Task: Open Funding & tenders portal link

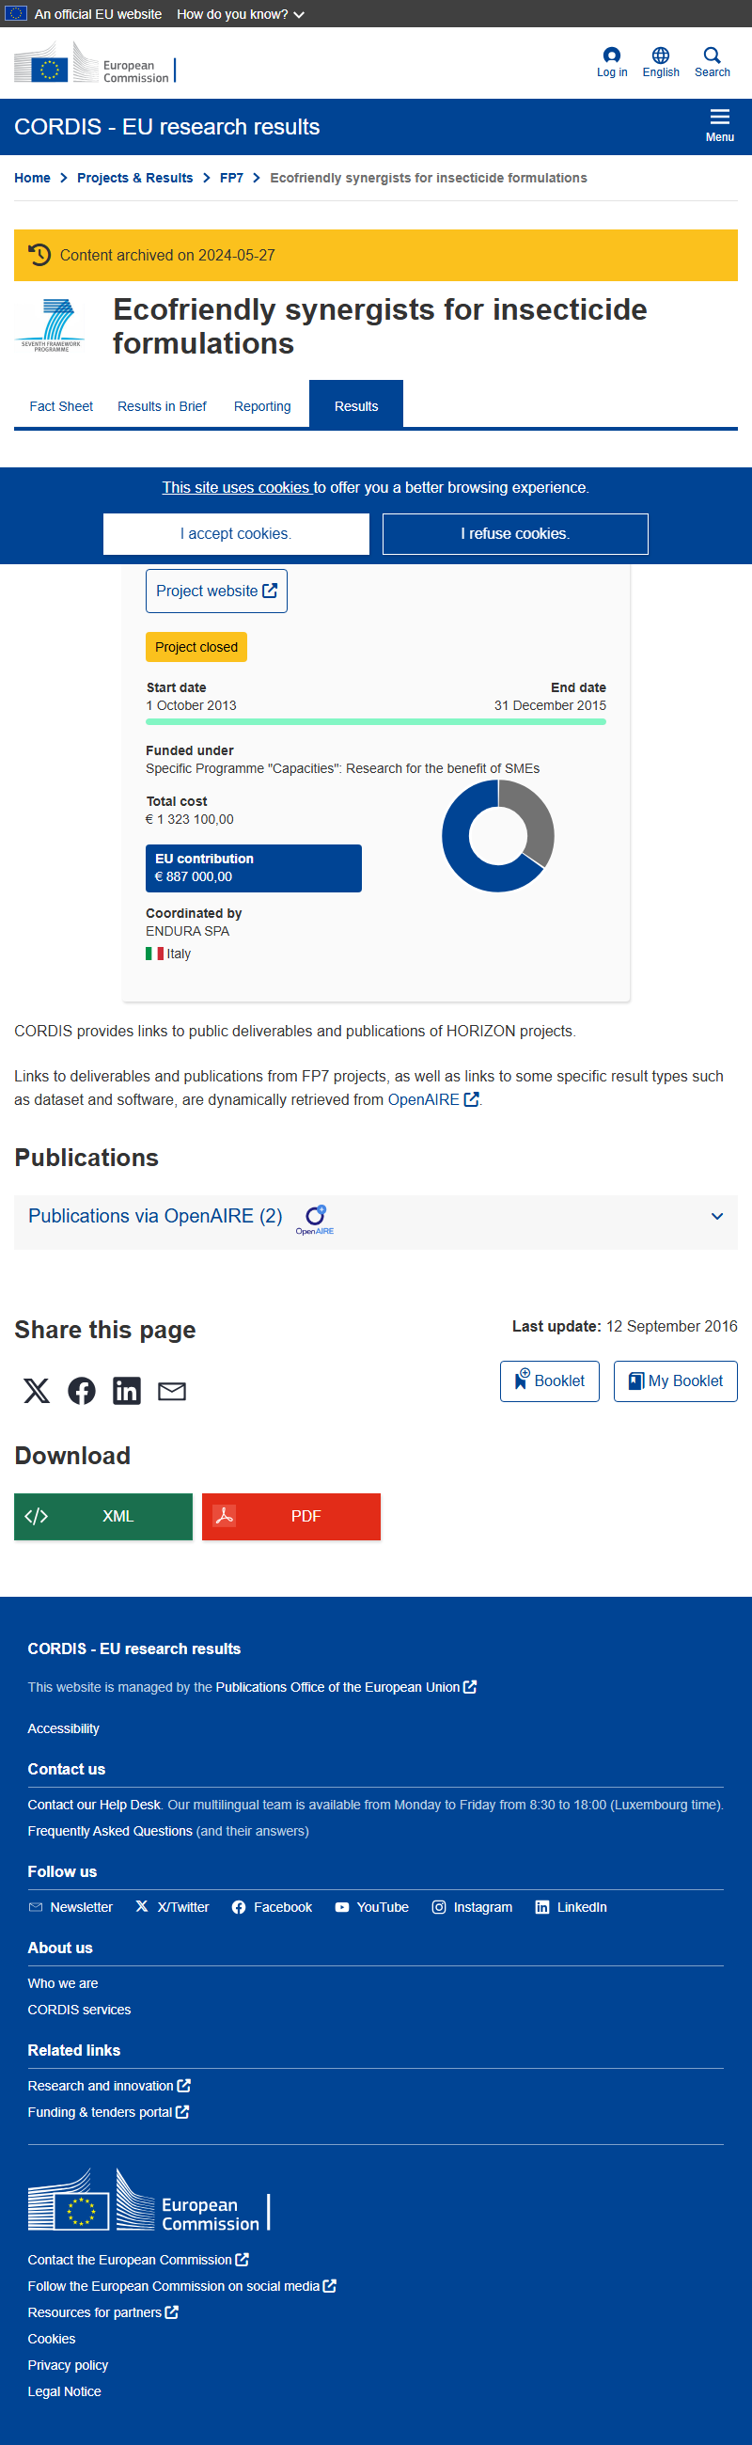Action: click(x=108, y=2113)
